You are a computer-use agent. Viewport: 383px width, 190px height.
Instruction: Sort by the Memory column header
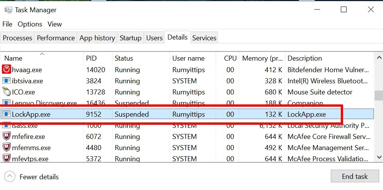(262, 58)
